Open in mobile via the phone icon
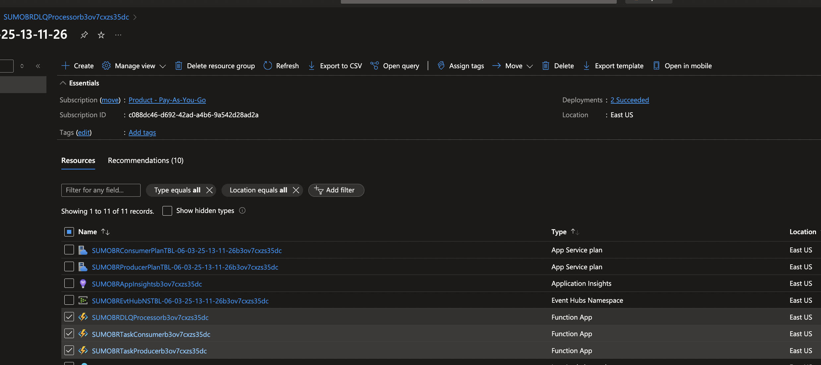The height and width of the screenshot is (365, 821). pos(656,66)
